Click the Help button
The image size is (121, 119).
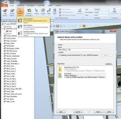tap(61, 112)
